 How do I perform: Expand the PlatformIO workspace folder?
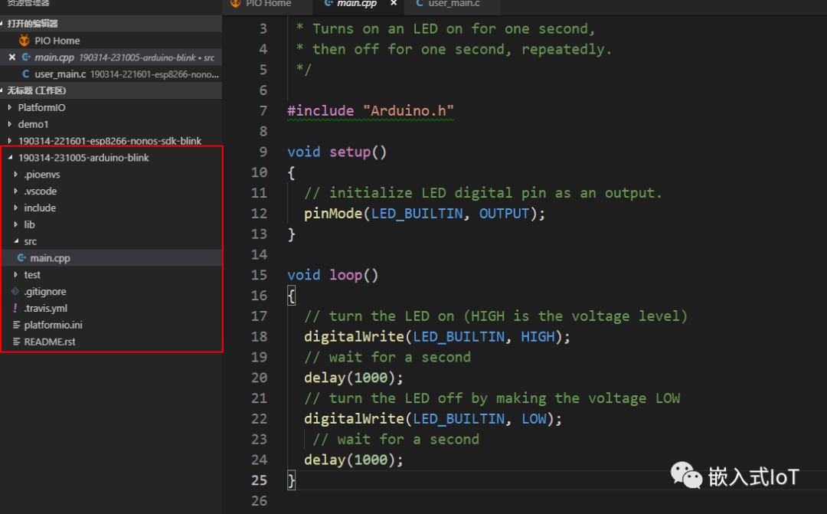point(41,108)
